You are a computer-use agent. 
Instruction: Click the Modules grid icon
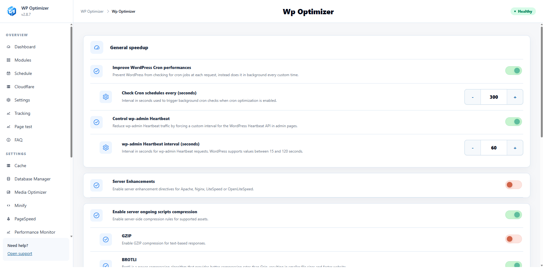click(9, 60)
